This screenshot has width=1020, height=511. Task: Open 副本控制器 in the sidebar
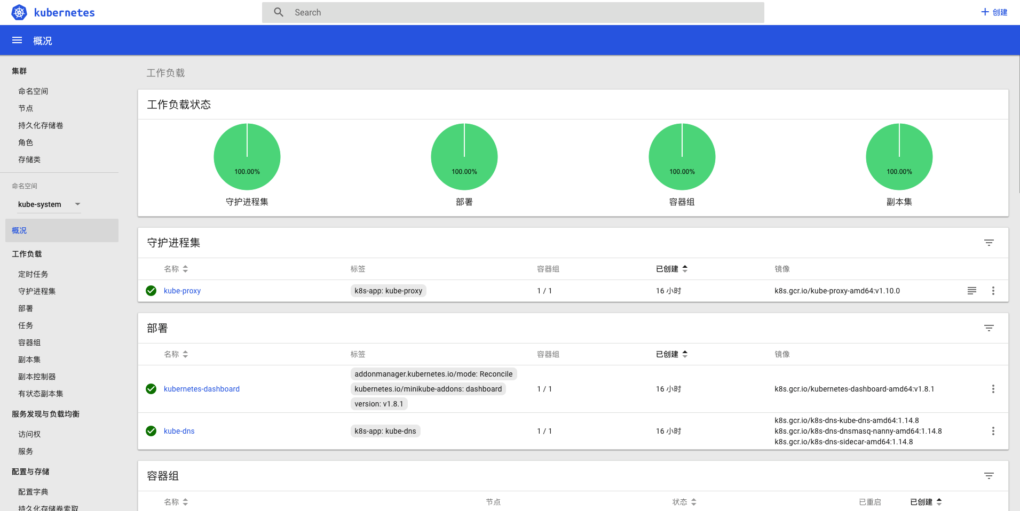pos(37,377)
